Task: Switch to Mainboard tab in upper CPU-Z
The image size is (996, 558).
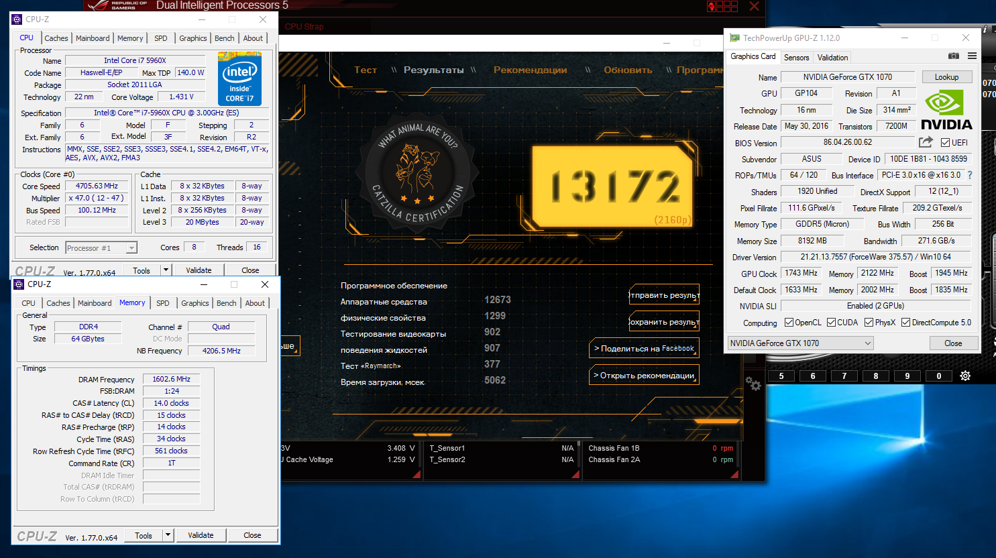Action: point(93,38)
